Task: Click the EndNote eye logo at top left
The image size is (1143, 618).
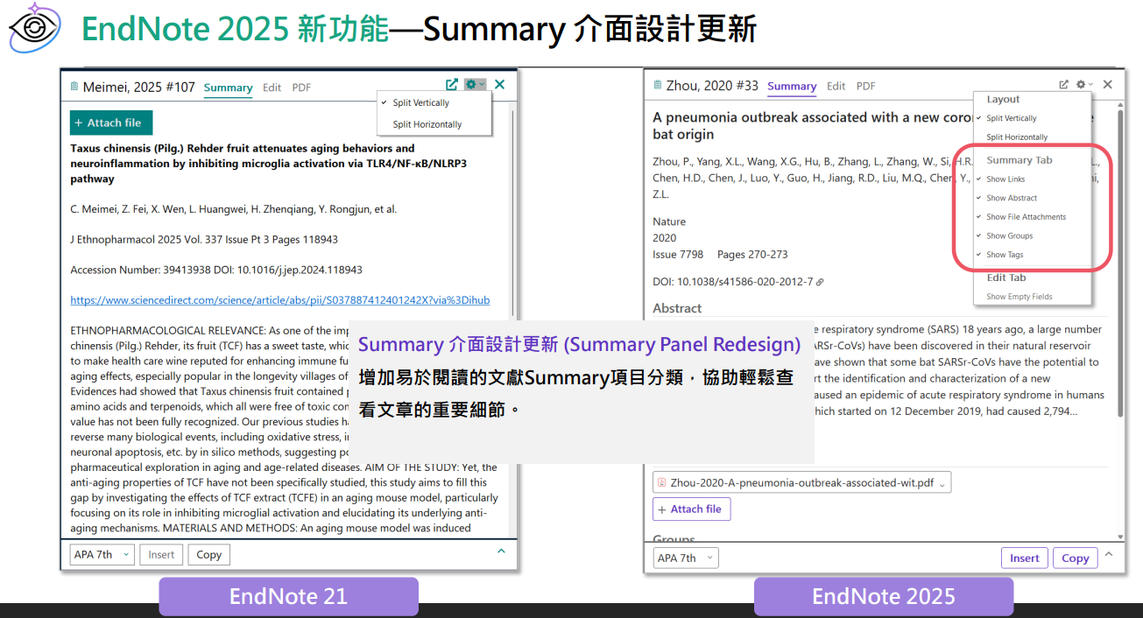Action: (x=33, y=29)
